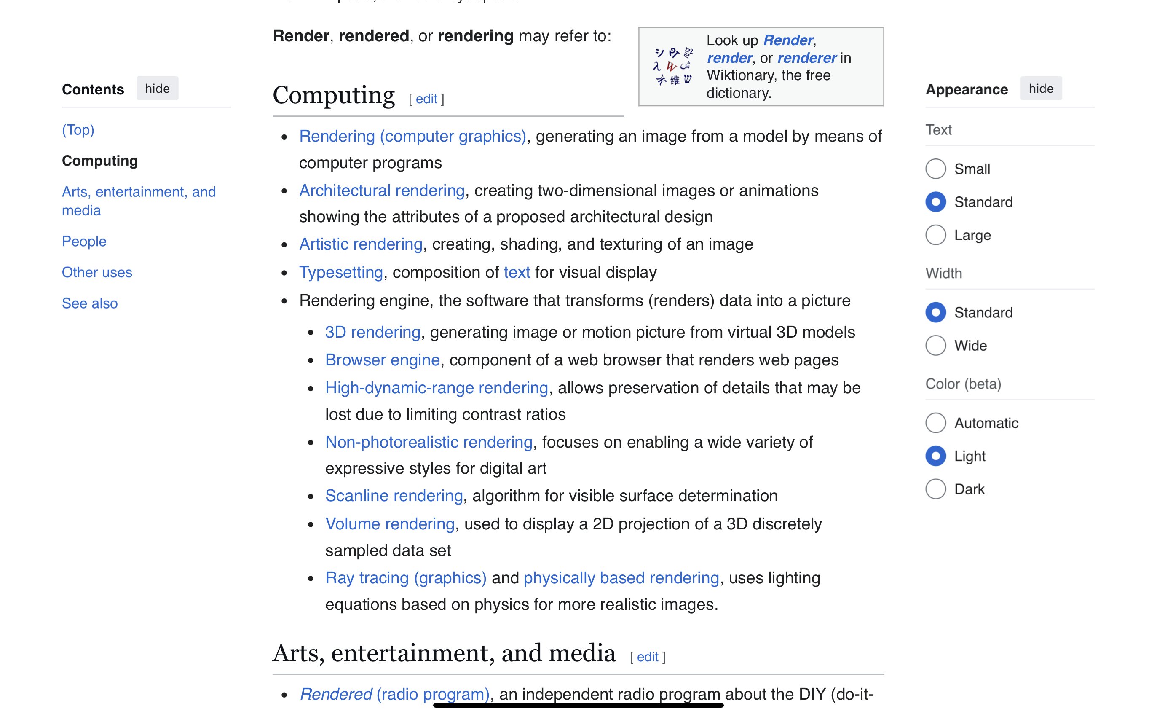Click the 'Computing' section heading

click(x=333, y=96)
